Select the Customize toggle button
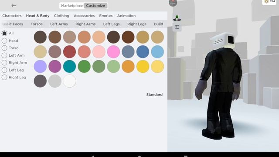This screenshot has width=279, height=157. pos(95,6)
